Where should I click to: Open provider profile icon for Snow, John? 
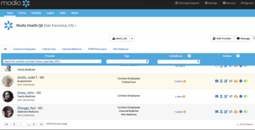coord(221,96)
